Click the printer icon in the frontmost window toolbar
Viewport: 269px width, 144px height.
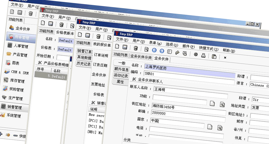point(204,55)
